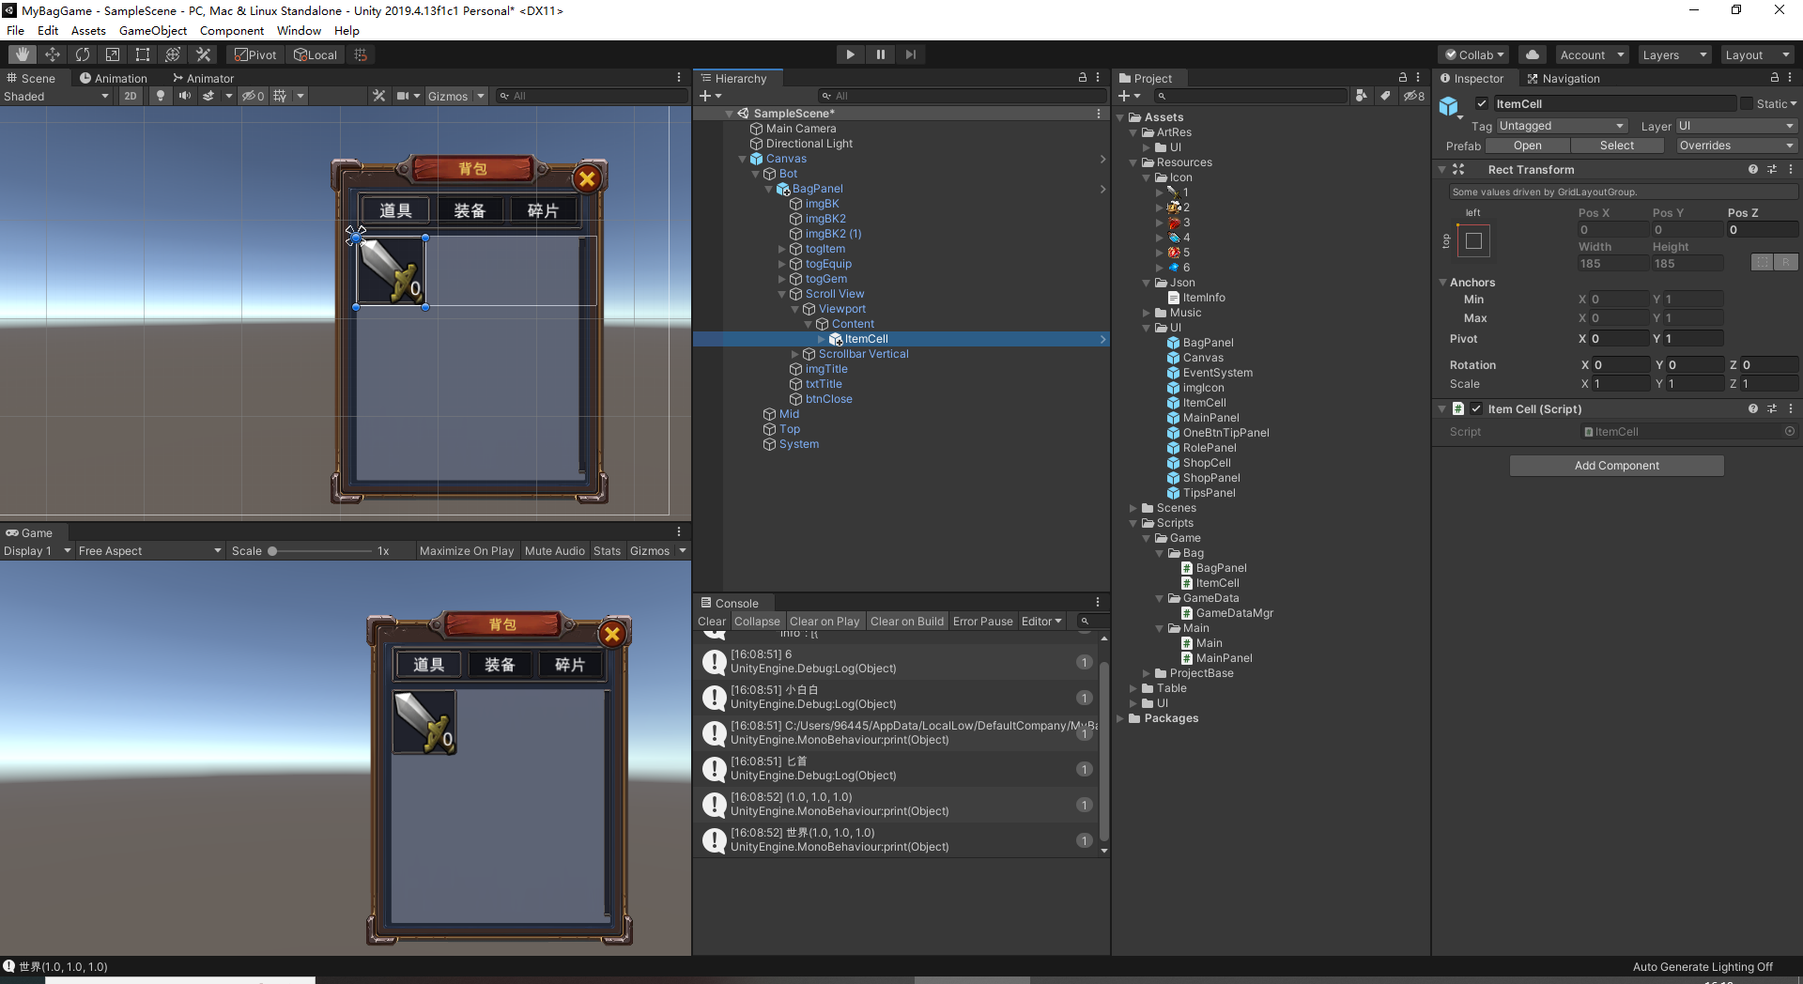The image size is (1803, 984).
Task: Click search by type icon in Project
Action: point(1362,96)
